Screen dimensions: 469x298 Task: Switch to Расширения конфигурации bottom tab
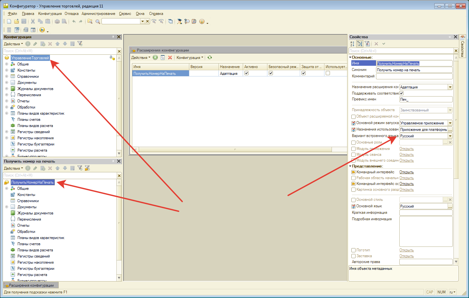(x=31, y=285)
